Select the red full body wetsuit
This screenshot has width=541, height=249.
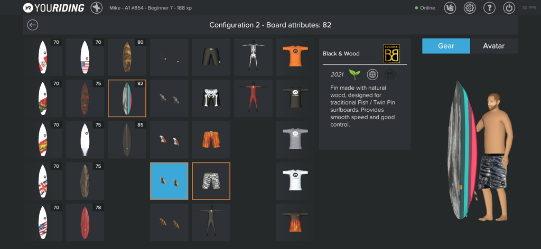pyautogui.click(x=253, y=99)
